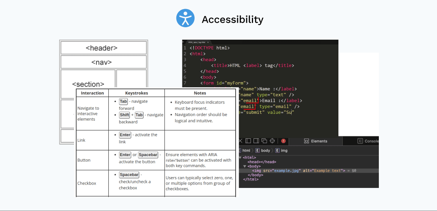The image size is (437, 211).
Task: Collapse the <body> node in the DOM tree
Action: (x=244, y=166)
